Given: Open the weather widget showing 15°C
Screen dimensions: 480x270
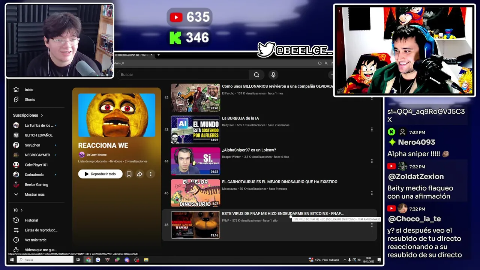Looking at the screenshot, I should tap(324, 259).
